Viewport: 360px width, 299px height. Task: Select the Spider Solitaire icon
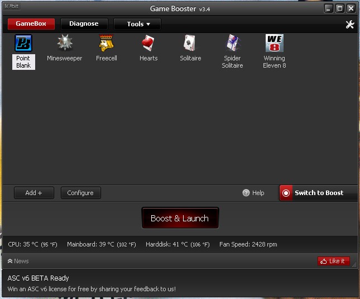pos(233,42)
